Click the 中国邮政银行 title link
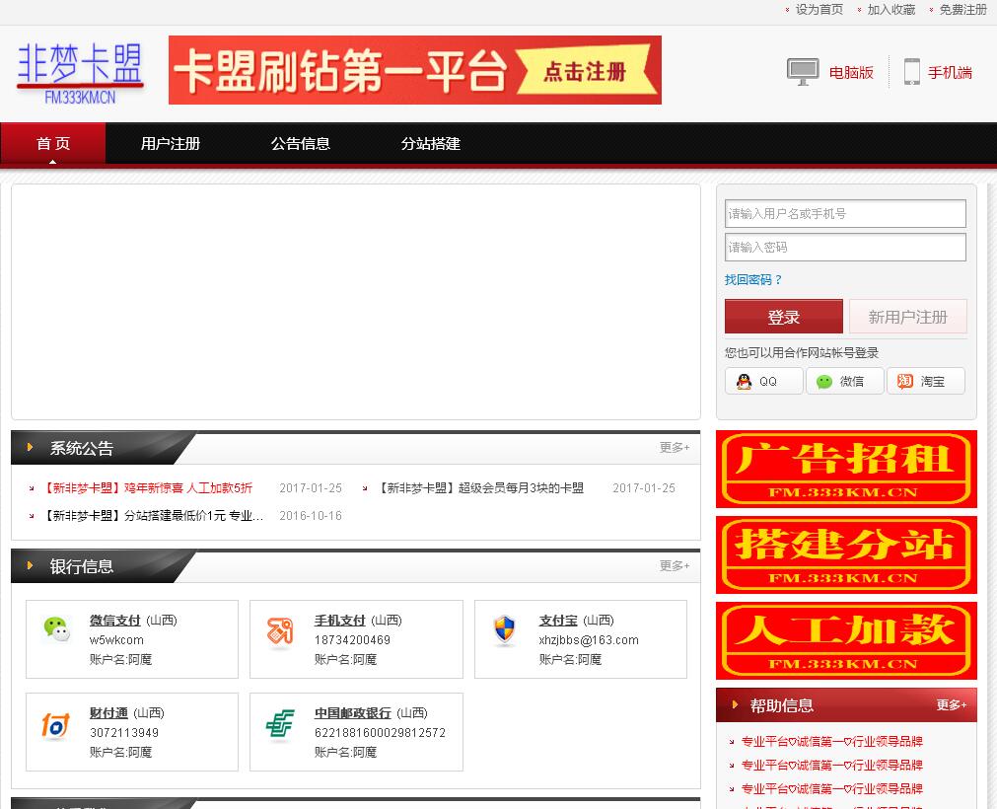997x809 pixels. click(x=353, y=713)
